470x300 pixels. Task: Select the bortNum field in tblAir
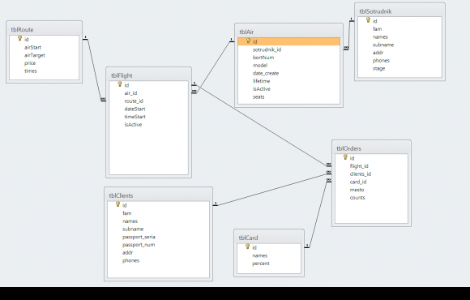[x=289, y=58]
